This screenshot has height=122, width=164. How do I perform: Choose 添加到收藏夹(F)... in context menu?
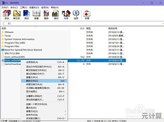click(44, 100)
